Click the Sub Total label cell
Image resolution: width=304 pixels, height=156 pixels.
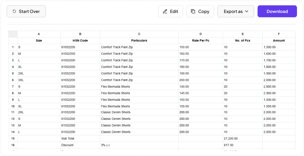point(80,139)
